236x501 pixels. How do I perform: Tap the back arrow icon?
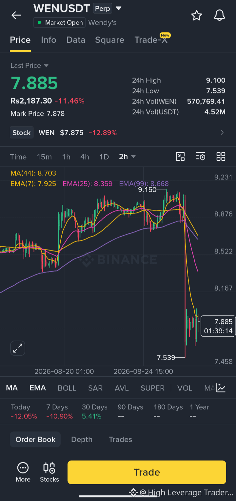coord(16,15)
